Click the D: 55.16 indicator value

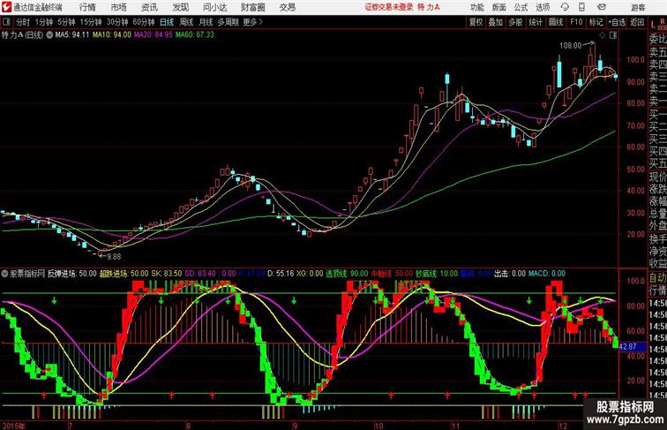281,274
